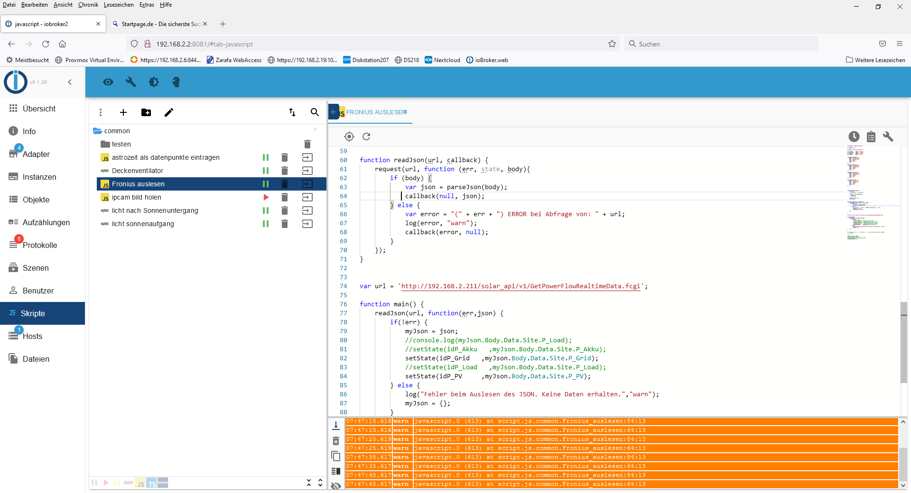Open Protokolle page in sidebar
The image size is (911, 493).
pyautogui.click(x=43, y=245)
